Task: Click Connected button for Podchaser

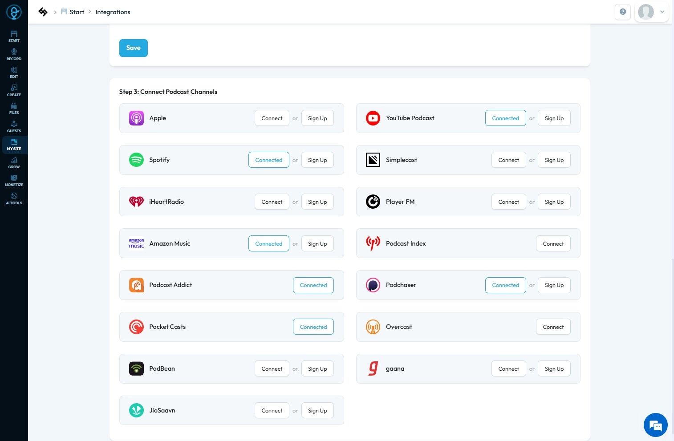Action: (x=506, y=285)
